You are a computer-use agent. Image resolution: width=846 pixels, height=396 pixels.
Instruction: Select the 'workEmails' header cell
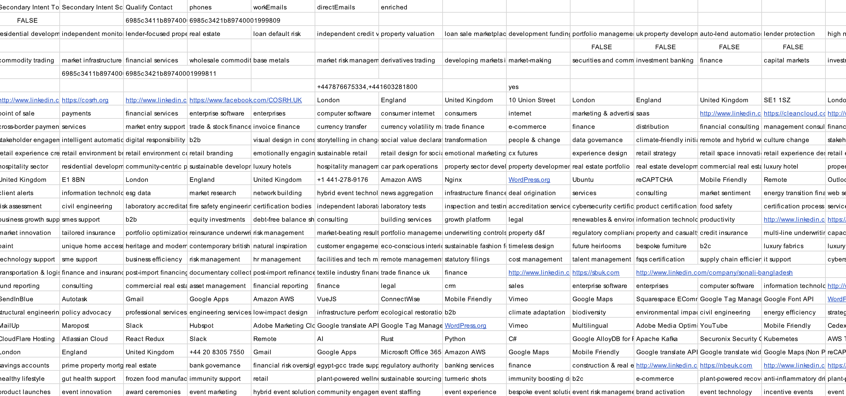270,7
